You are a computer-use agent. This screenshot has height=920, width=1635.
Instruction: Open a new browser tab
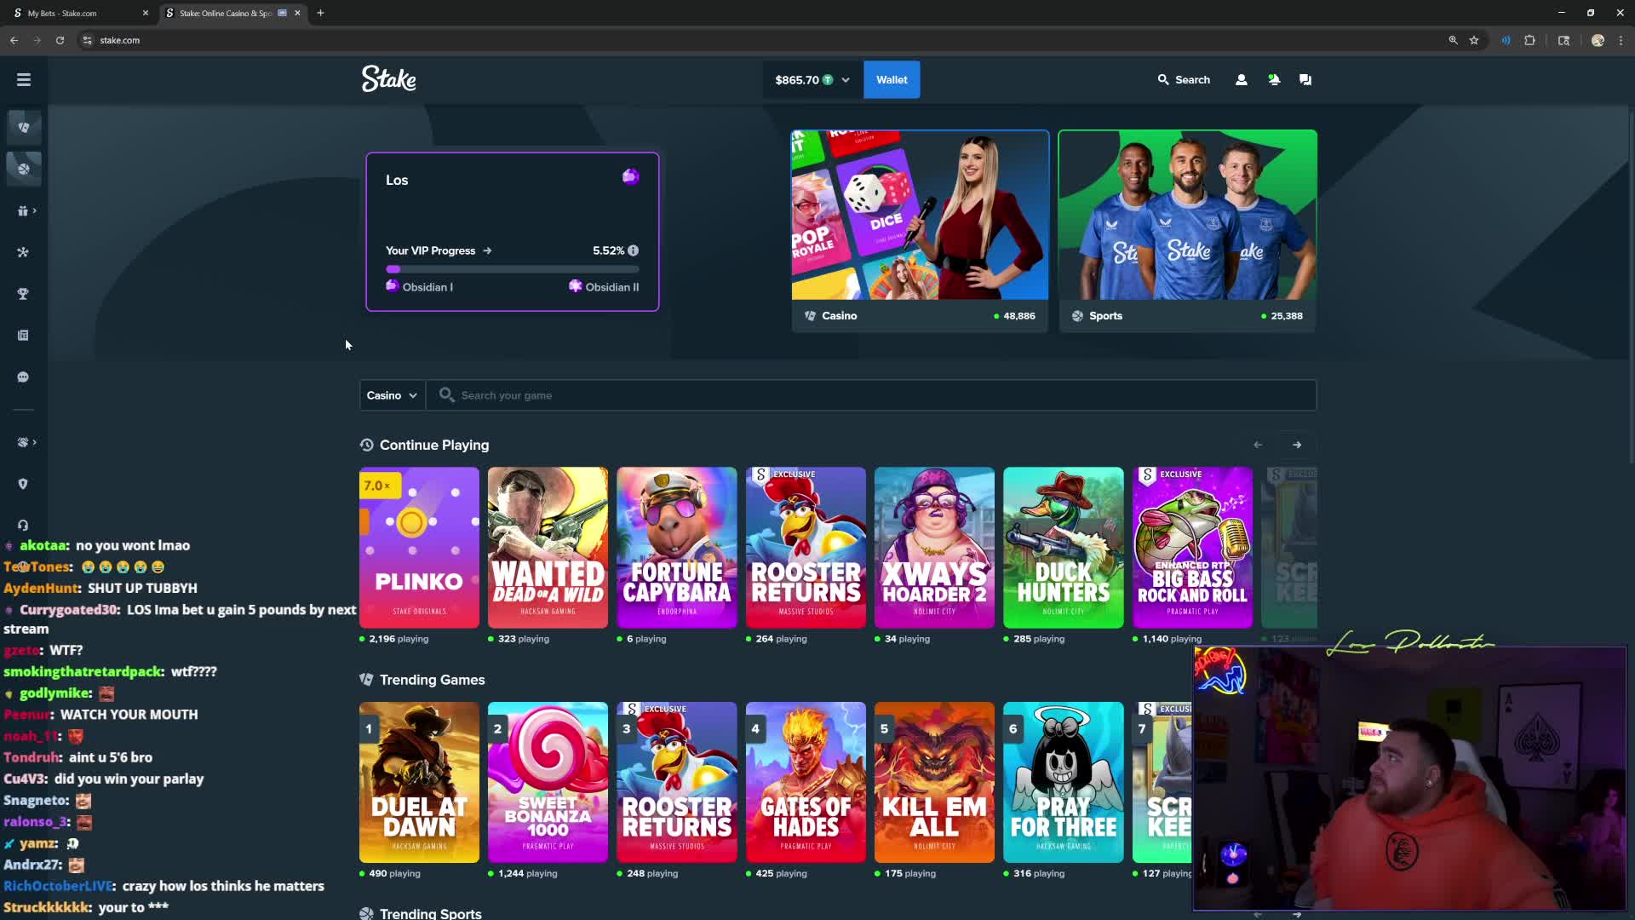320,13
